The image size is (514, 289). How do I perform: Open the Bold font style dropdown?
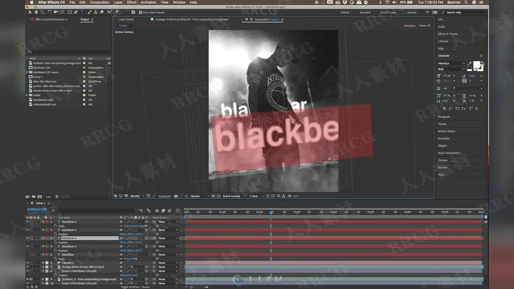[451, 69]
